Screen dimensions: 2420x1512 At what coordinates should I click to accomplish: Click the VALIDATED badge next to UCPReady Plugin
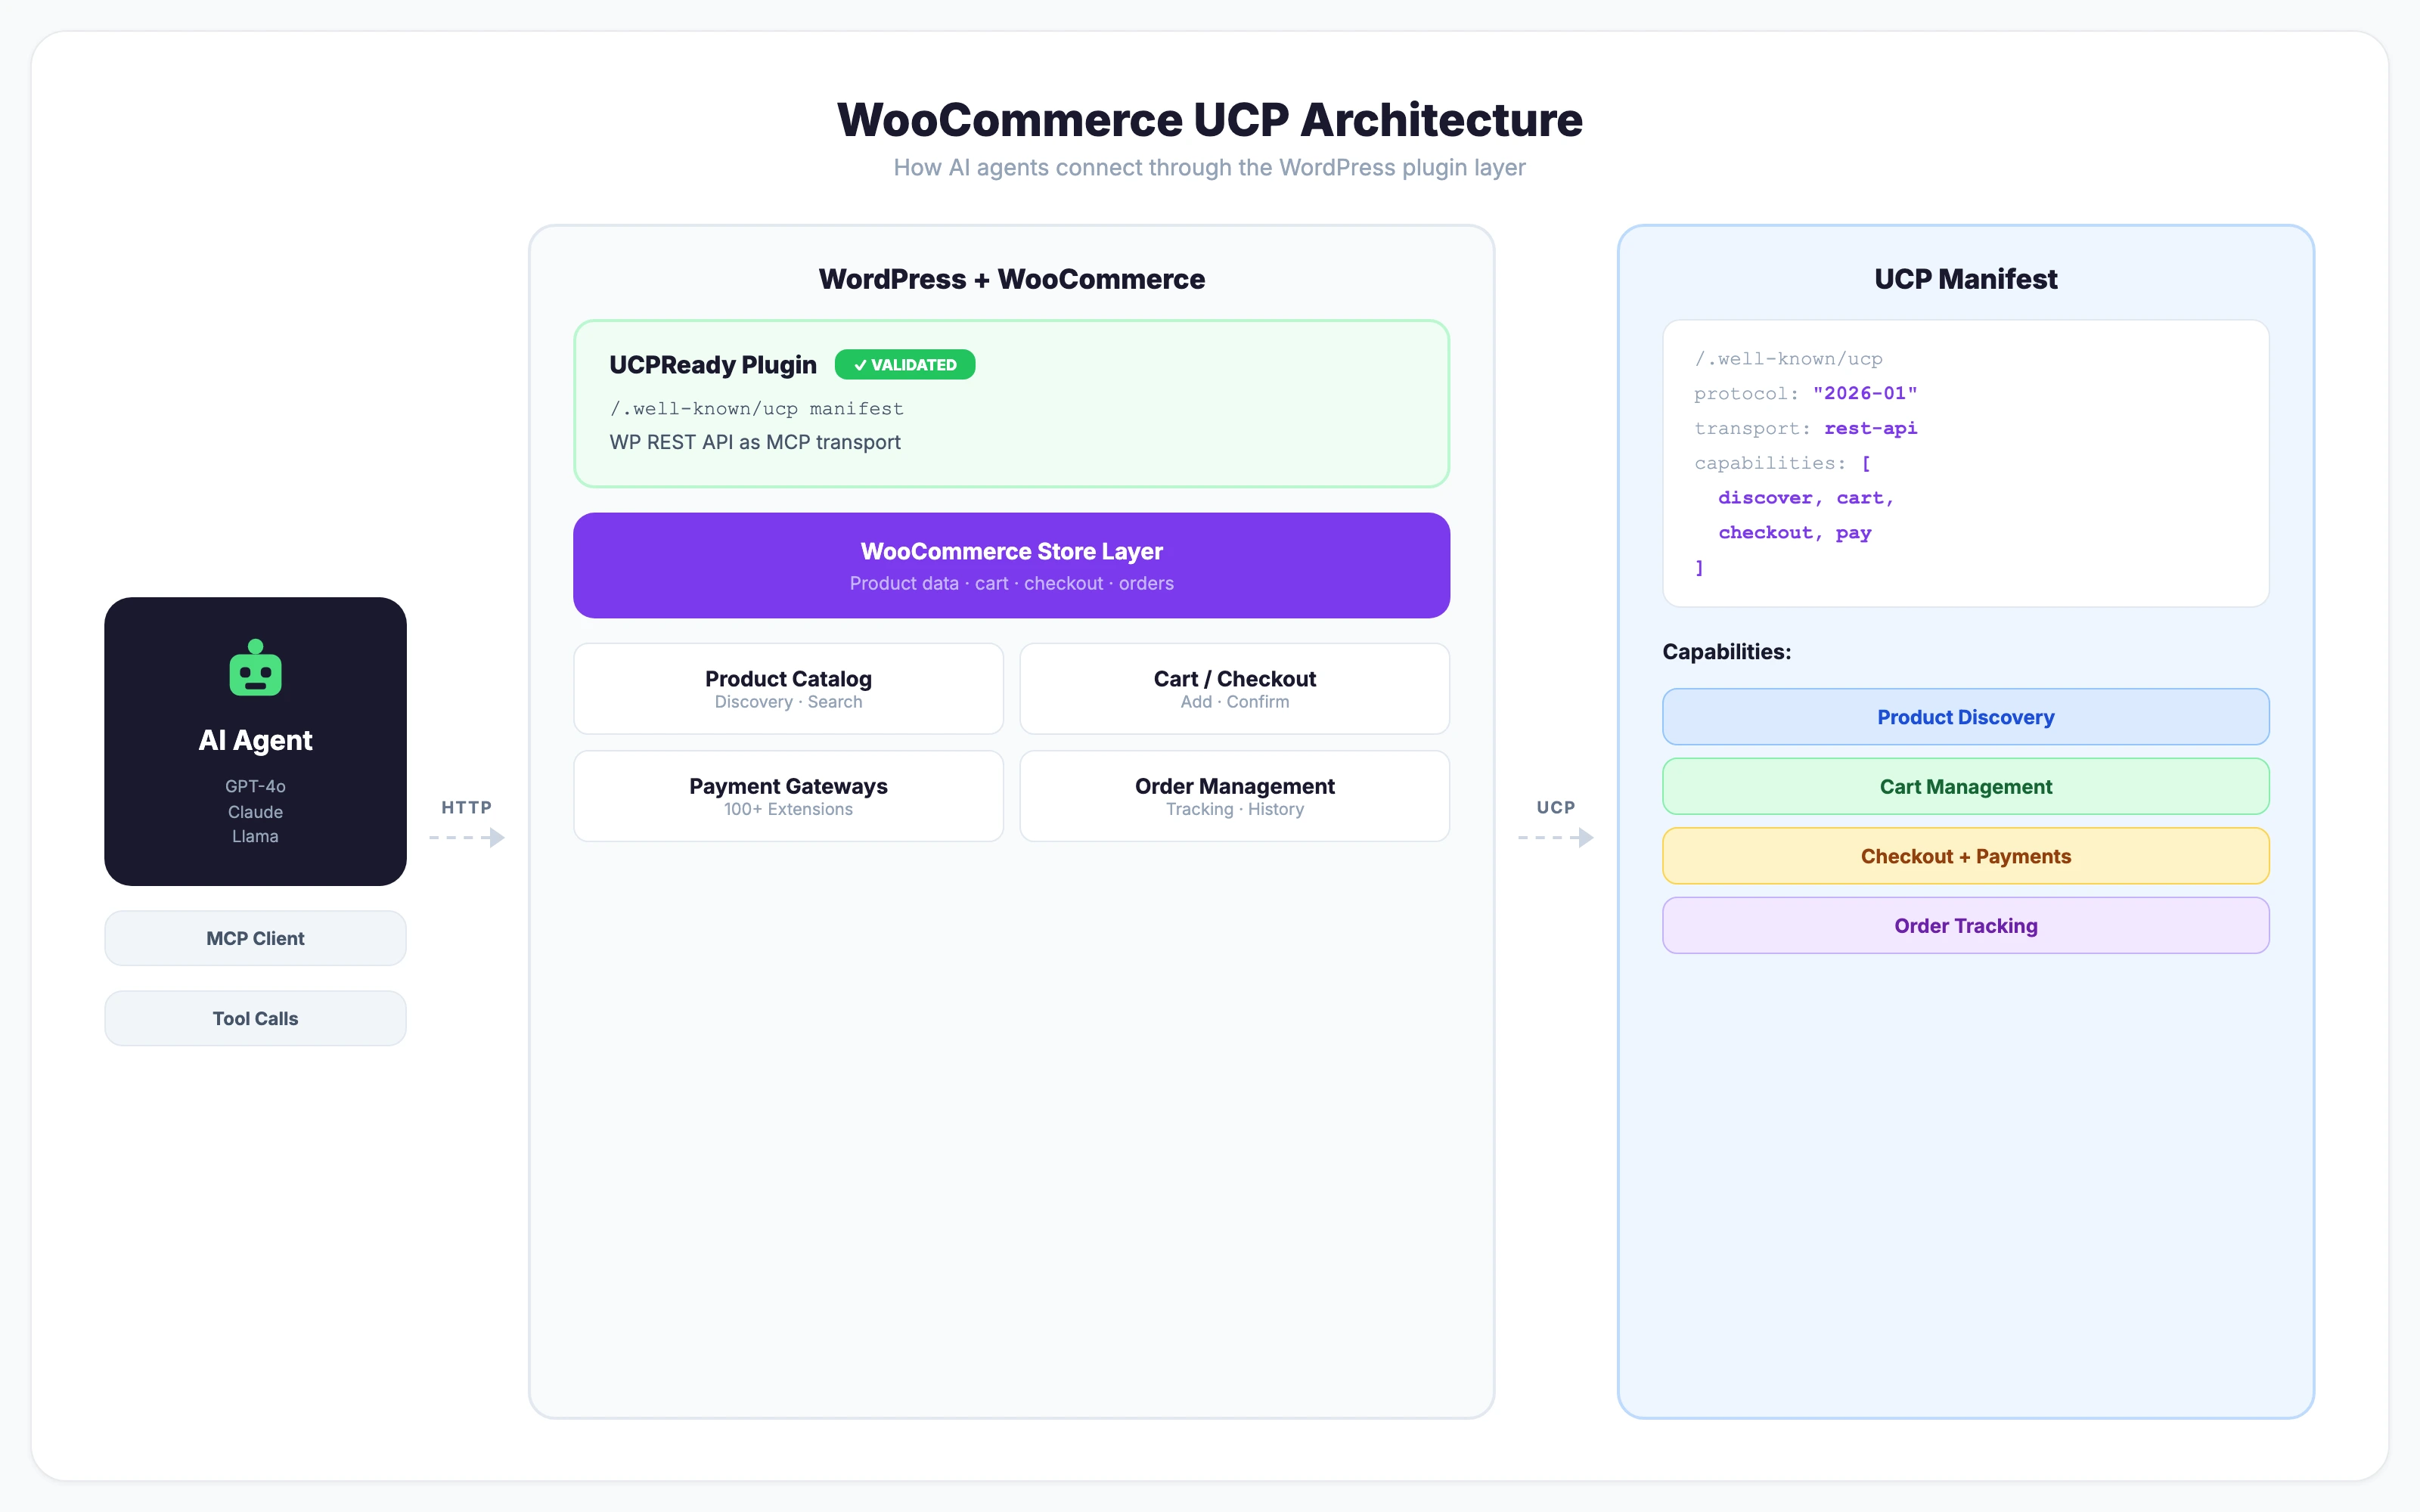pyautogui.click(x=904, y=365)
